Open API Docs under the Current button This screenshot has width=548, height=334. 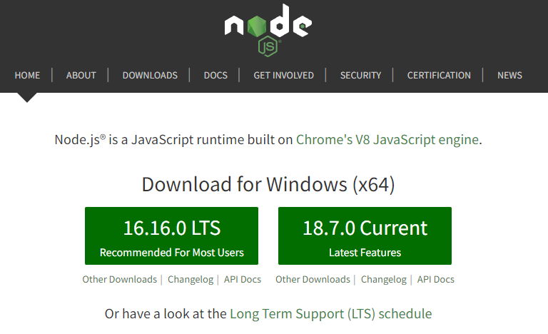click(x=436, y=280)
